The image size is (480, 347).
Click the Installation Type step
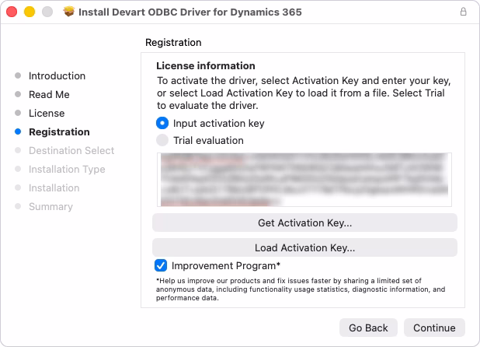[x=67, y=169]
